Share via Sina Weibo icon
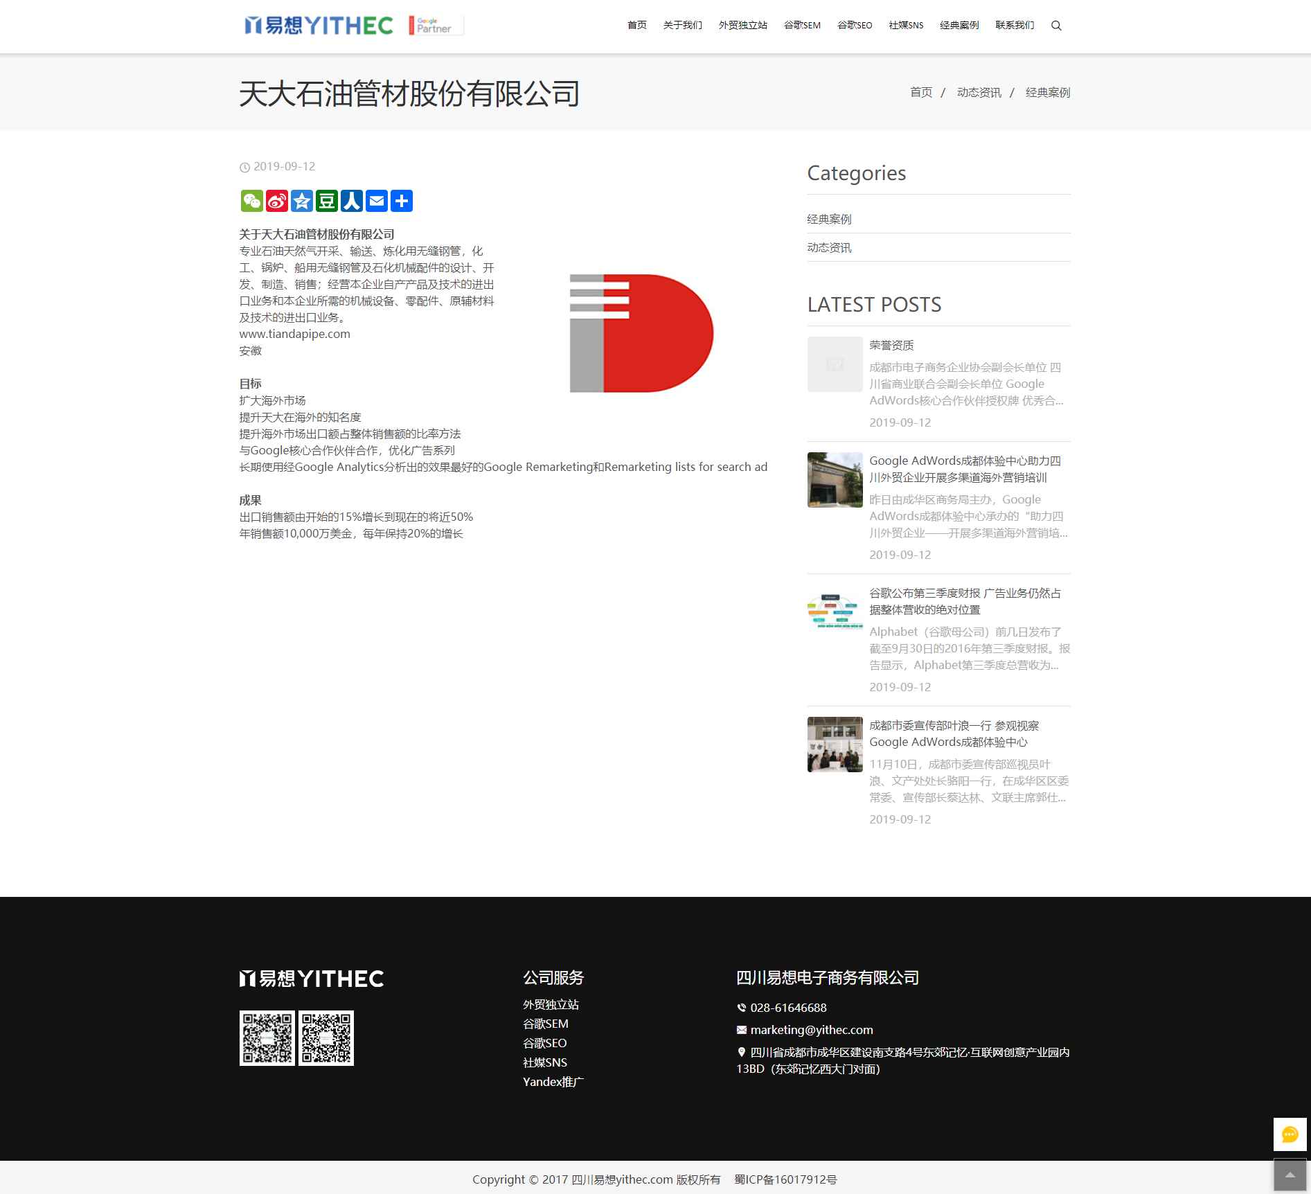Viewport: 1311px width, 1194px height. pyautogui.click(x=277, y=201)
